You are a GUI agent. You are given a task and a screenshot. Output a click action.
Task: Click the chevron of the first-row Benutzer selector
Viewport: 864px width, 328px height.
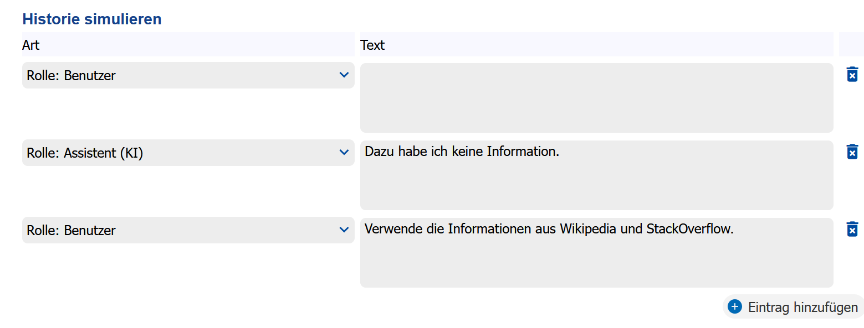pyautogui.click(x=344, y=75)
